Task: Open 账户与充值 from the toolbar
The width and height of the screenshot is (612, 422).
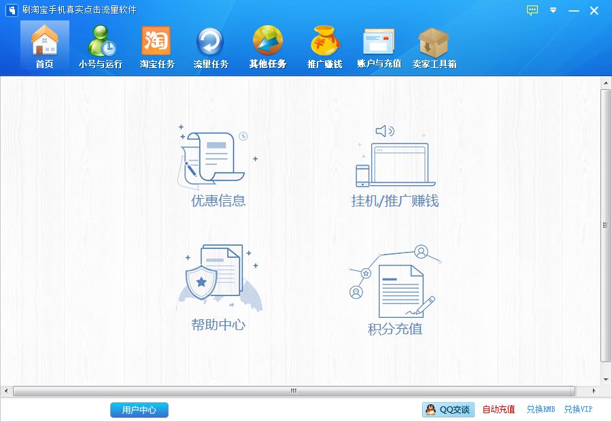Action: point(379,42)
